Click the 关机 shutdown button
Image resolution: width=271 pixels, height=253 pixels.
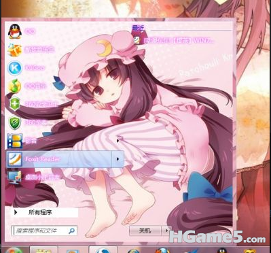(x=145, y=231)
